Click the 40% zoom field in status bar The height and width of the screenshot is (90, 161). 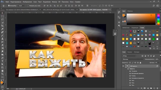8,89
